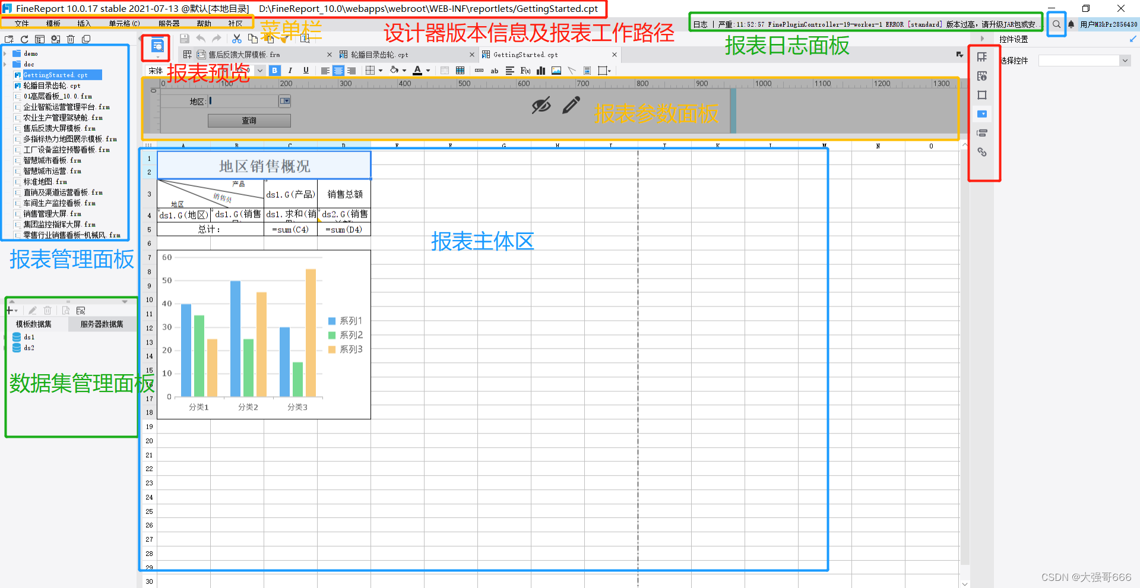Image resolution: width=1140 pixels, height=588 pixels.
Task: Open the 帮助 menu
Action: click(204, 24)
